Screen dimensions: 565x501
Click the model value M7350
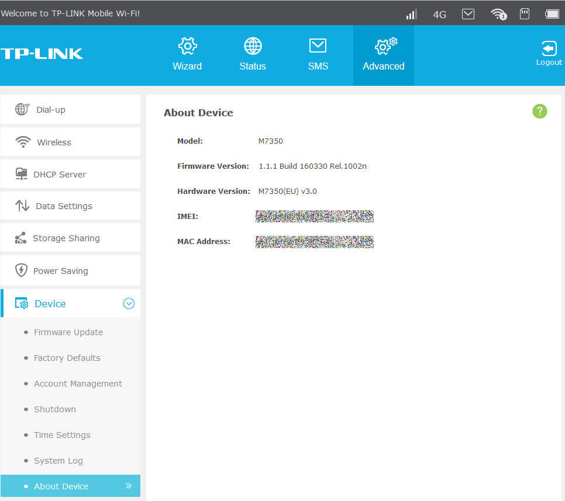coord(270,141)
